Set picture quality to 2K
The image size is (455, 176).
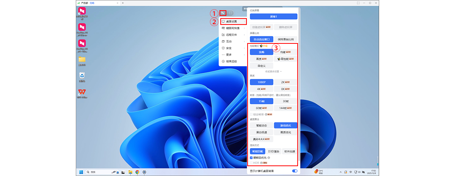point(286,82)
